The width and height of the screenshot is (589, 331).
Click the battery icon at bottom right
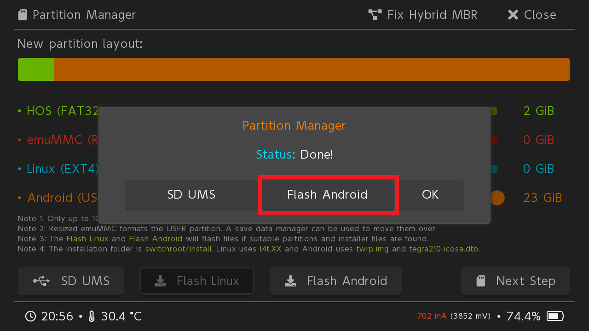pyautogui.click(x=555, y=316)
